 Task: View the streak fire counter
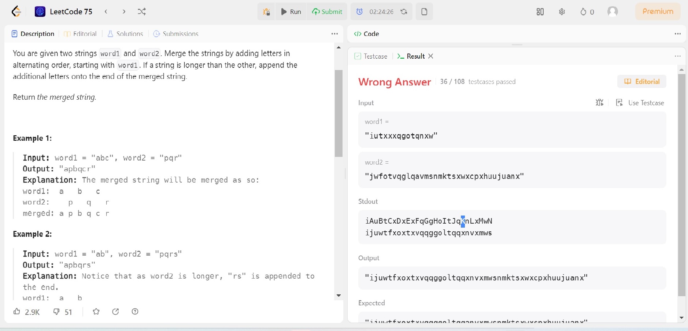tap(587, 12)
